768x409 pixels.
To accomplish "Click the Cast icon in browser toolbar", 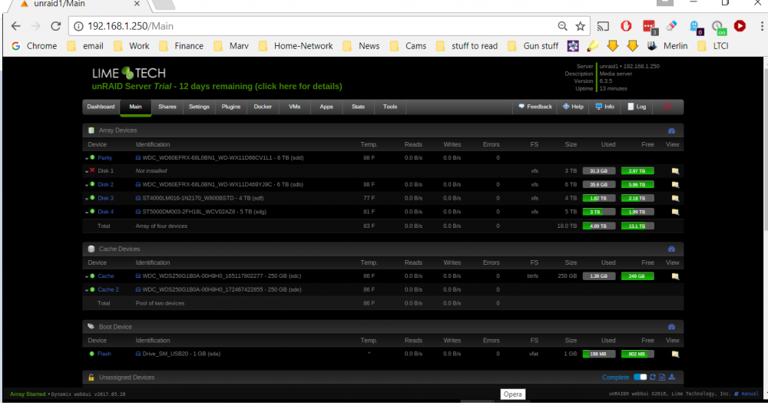I will (604, 26).
